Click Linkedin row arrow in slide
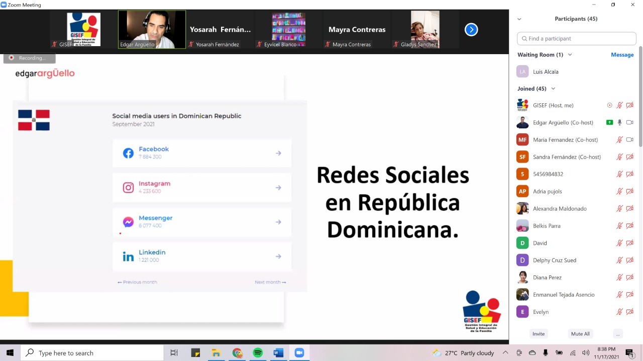The height and width of the screenshot is (361, 643). [x=278, y=257]
